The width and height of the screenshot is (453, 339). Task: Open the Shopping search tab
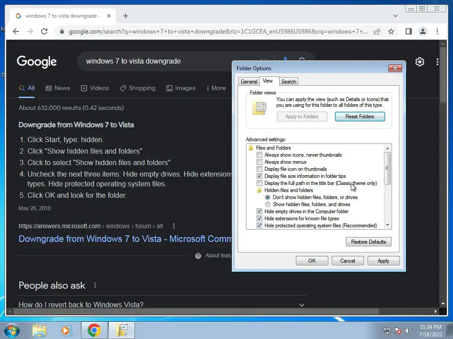click(x=138, y=88)
